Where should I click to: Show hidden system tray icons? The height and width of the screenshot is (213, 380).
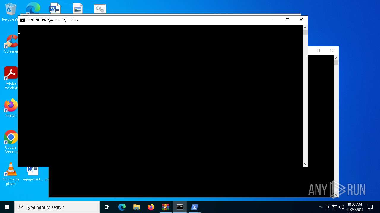320,207
